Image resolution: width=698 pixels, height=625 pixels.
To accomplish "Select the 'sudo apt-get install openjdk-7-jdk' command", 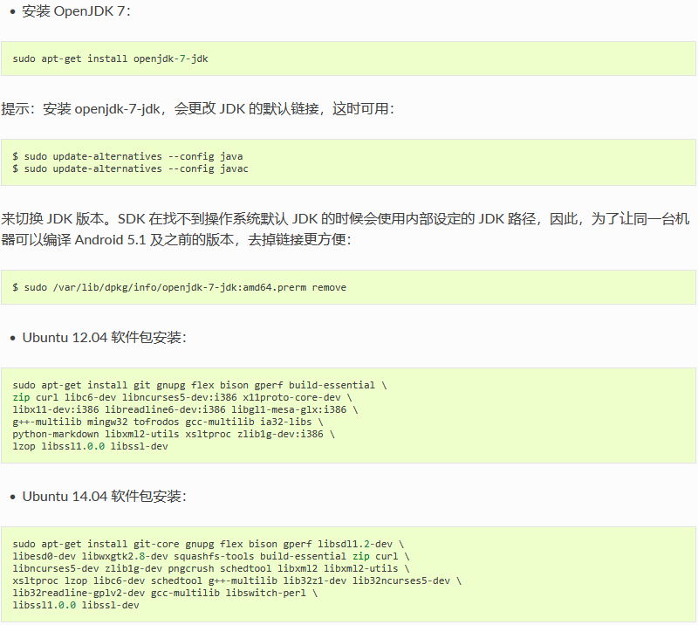I will pyautogui.click(x=111, y=58).
